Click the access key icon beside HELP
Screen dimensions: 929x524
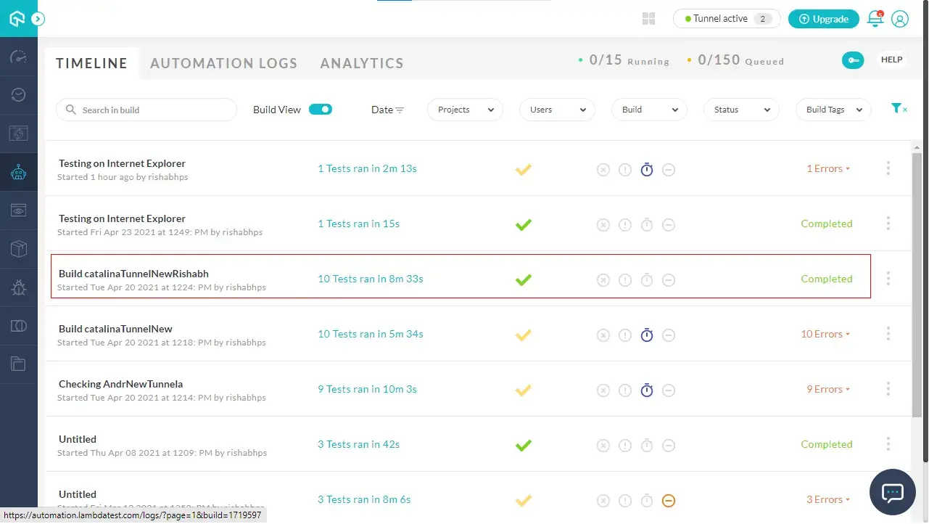[x=853, y=60]
